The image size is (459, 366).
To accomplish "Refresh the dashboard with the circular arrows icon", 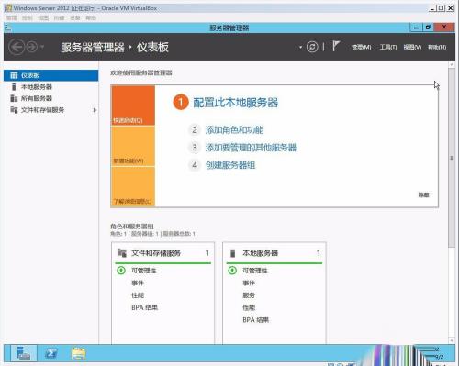I will 312,47.
